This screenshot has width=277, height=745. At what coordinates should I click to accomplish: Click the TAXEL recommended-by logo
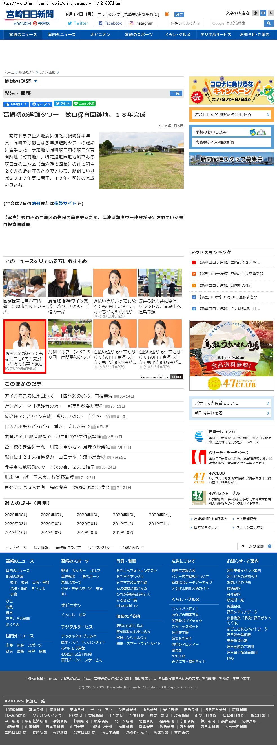tap(176, 377)
